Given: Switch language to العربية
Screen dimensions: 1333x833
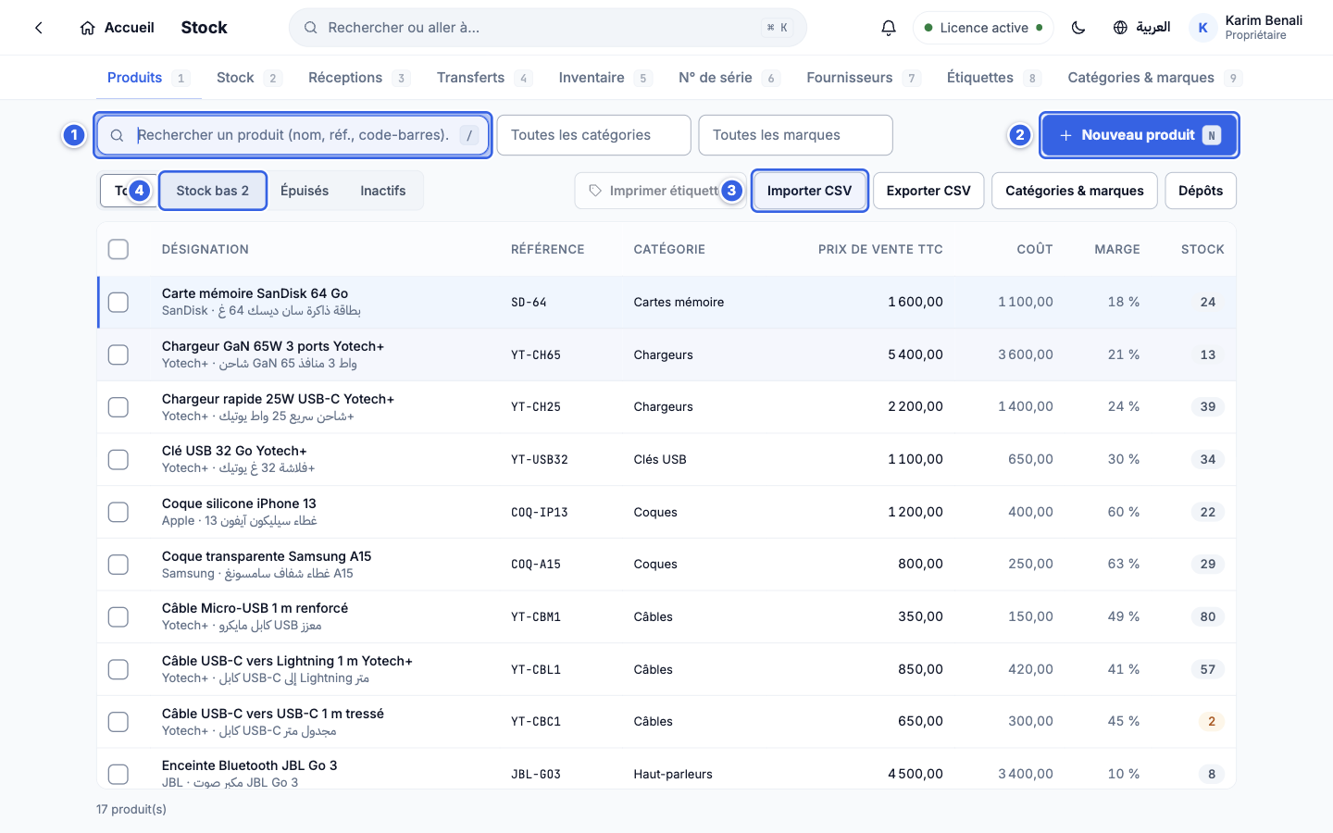Looking at the screenshot, I should (1141, 28).
